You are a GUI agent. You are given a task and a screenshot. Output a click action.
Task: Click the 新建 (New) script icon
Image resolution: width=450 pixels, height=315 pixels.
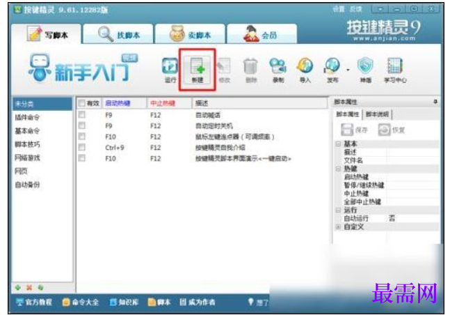click(x=198, y=69)
